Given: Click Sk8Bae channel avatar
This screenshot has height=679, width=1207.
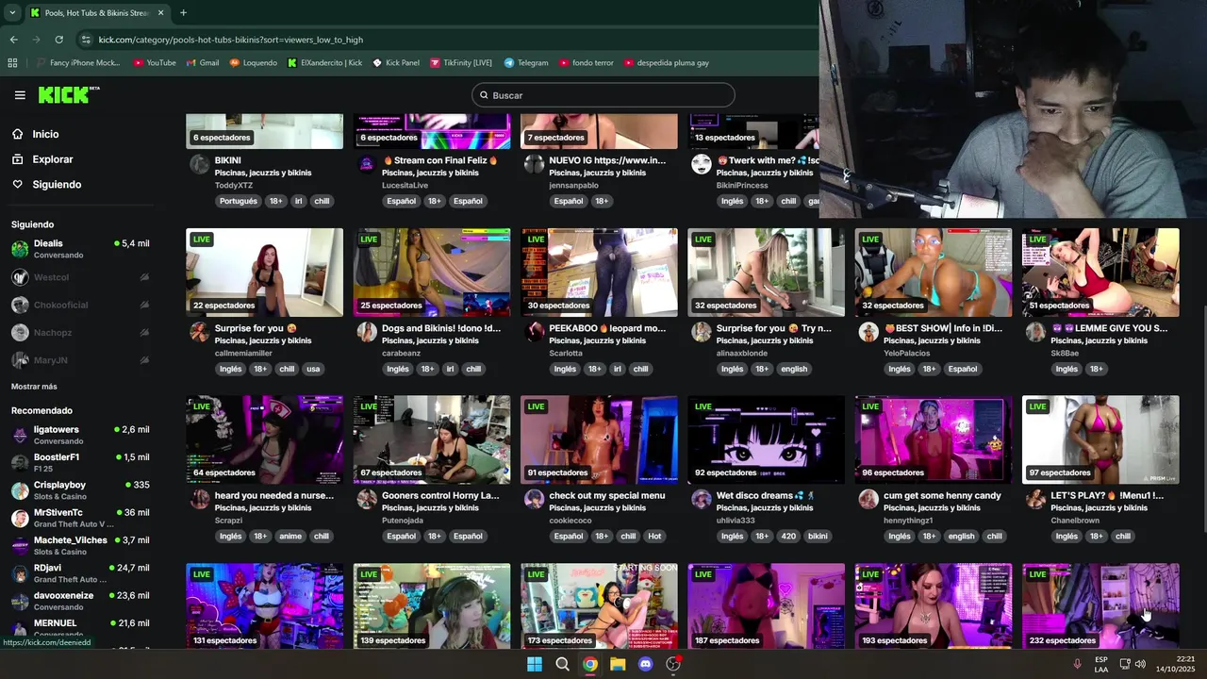Looking at the screenshot, I should [1035, 332].
